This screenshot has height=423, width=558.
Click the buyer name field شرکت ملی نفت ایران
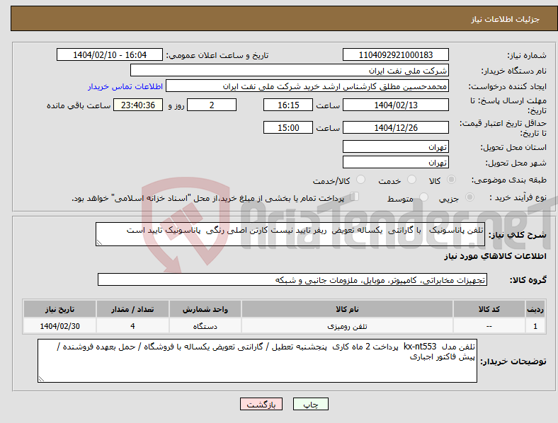[x=290, y=70]
